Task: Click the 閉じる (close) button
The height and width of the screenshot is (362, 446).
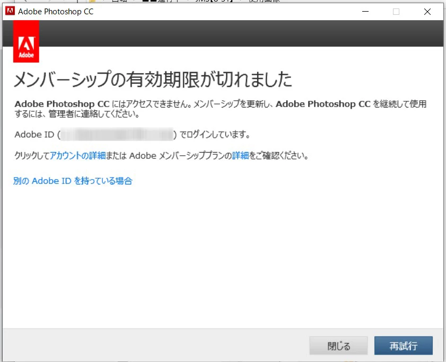Action: pyautogui.click(x=338, y=346)
